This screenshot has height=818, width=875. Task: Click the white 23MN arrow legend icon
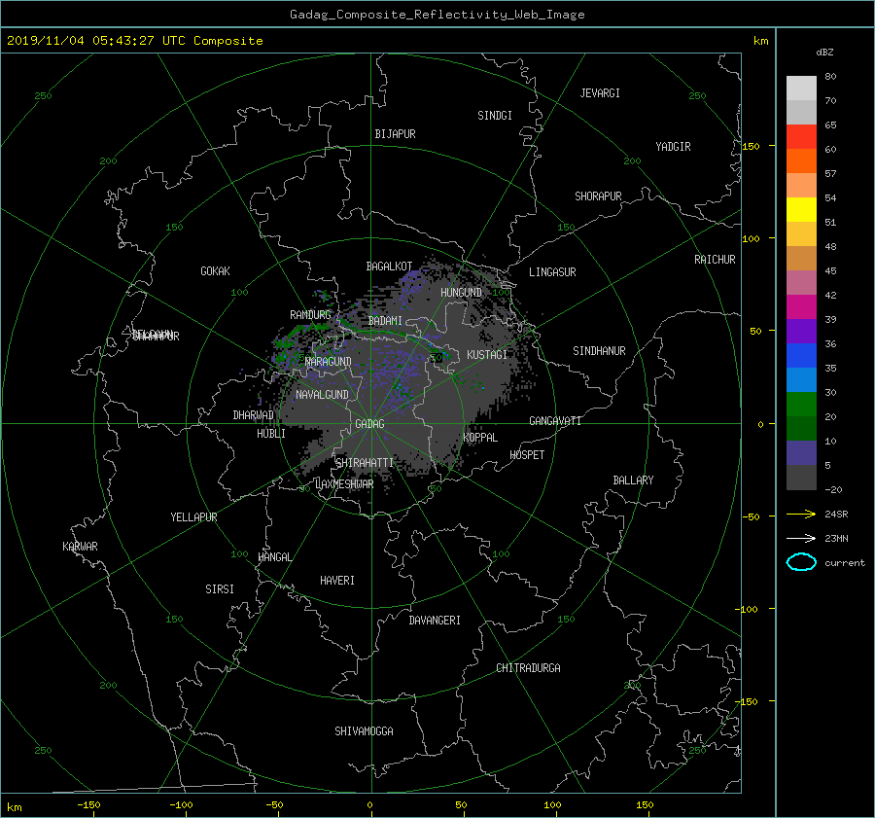[801, 538]
